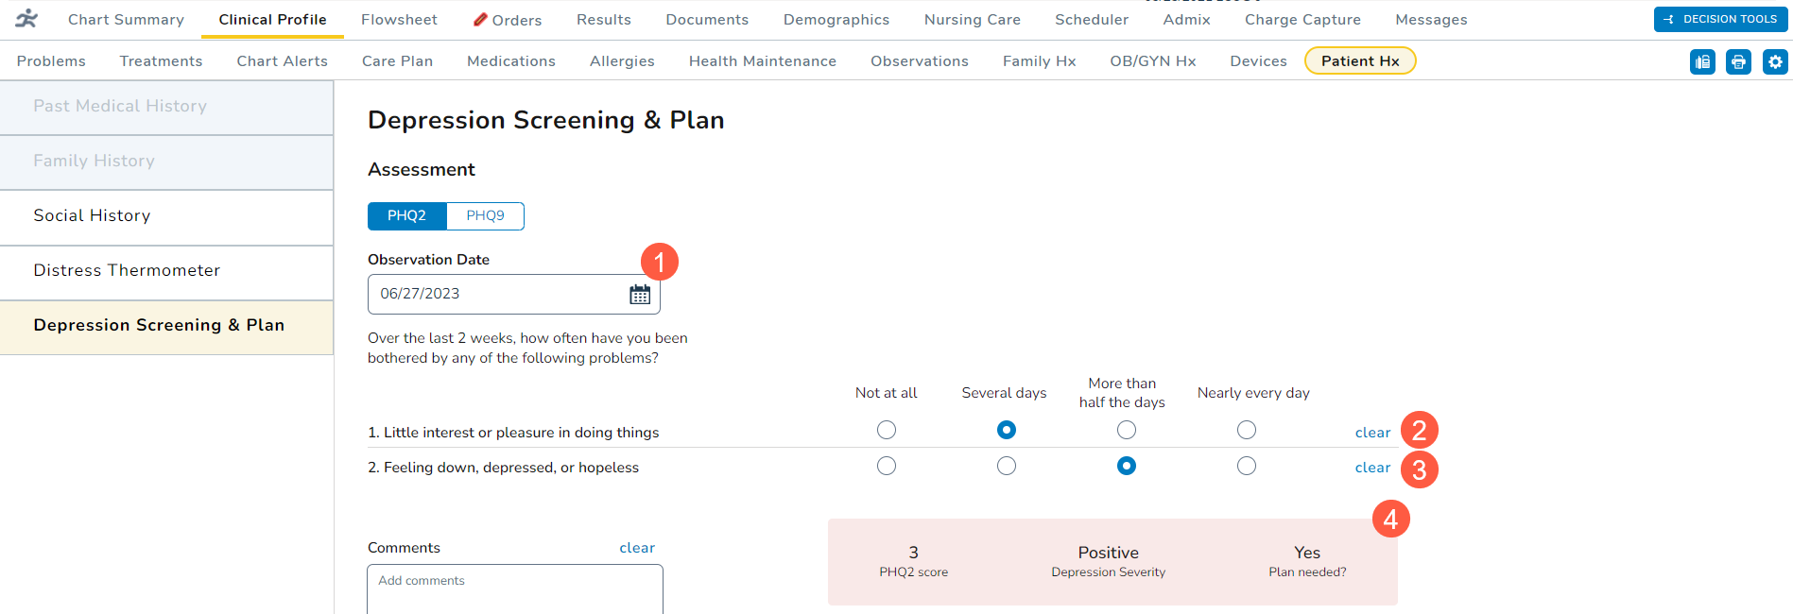Screen dimensions: 1793x614
Task: Select 'Not at all' for little interest
Action: click(886, 431)
